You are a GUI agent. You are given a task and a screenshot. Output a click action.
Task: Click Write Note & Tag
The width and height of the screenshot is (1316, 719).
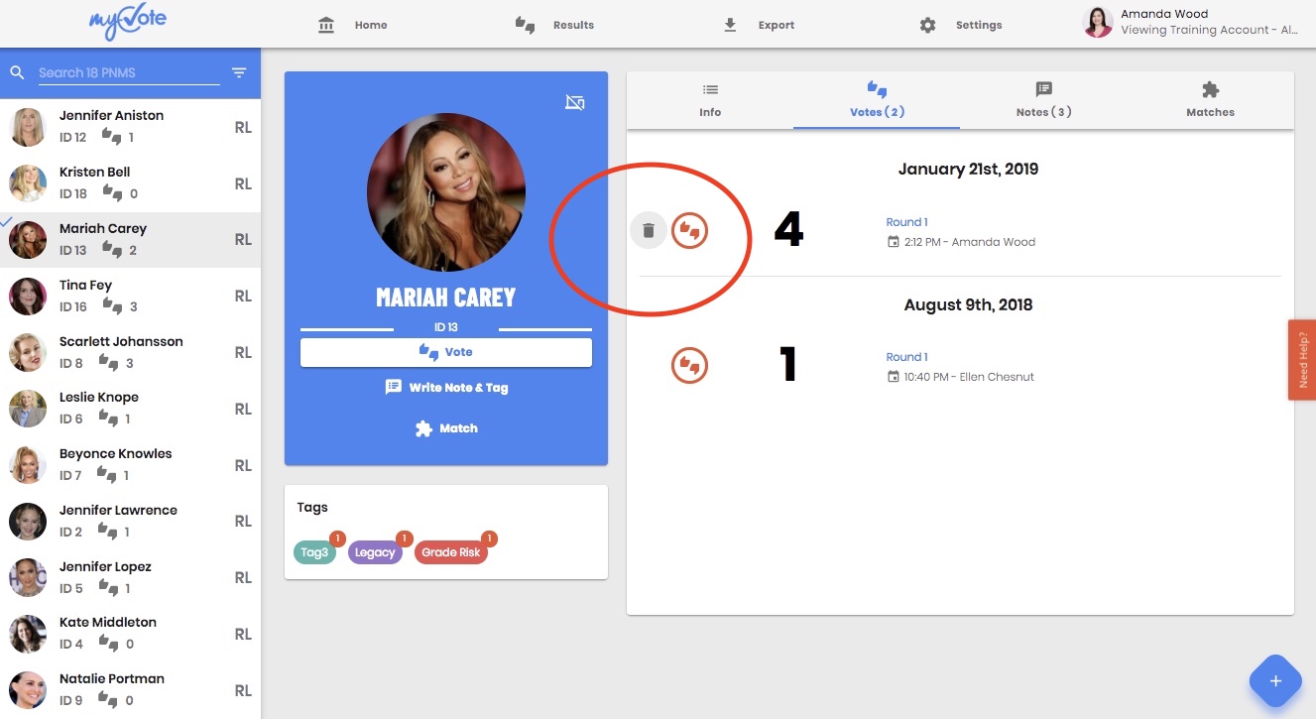coord(446,388)
